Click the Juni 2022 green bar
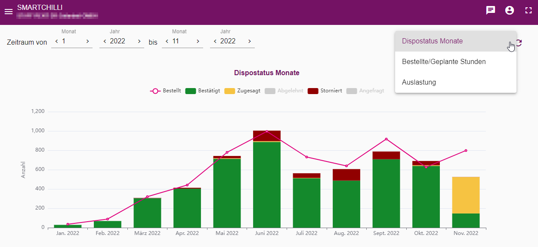The width and height of the screenshot is (538, 247). tap(267, 185)
